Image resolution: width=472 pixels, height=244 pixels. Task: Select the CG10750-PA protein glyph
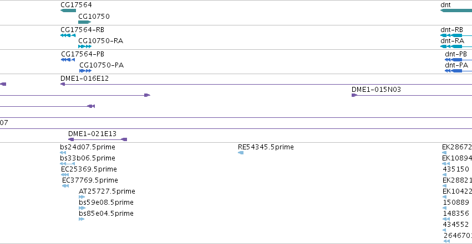(85, 71)
